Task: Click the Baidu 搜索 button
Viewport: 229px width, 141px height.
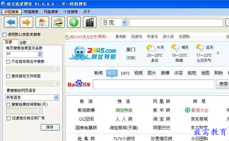Action: coord(222,84)
